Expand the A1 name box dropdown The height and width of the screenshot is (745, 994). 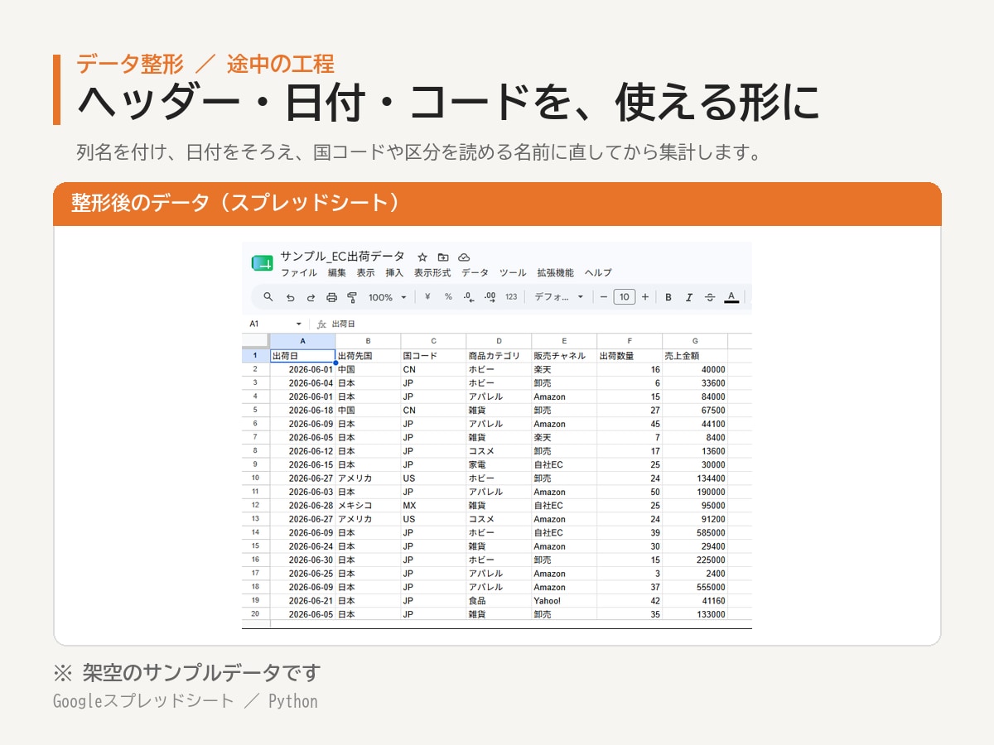(299, 324)
